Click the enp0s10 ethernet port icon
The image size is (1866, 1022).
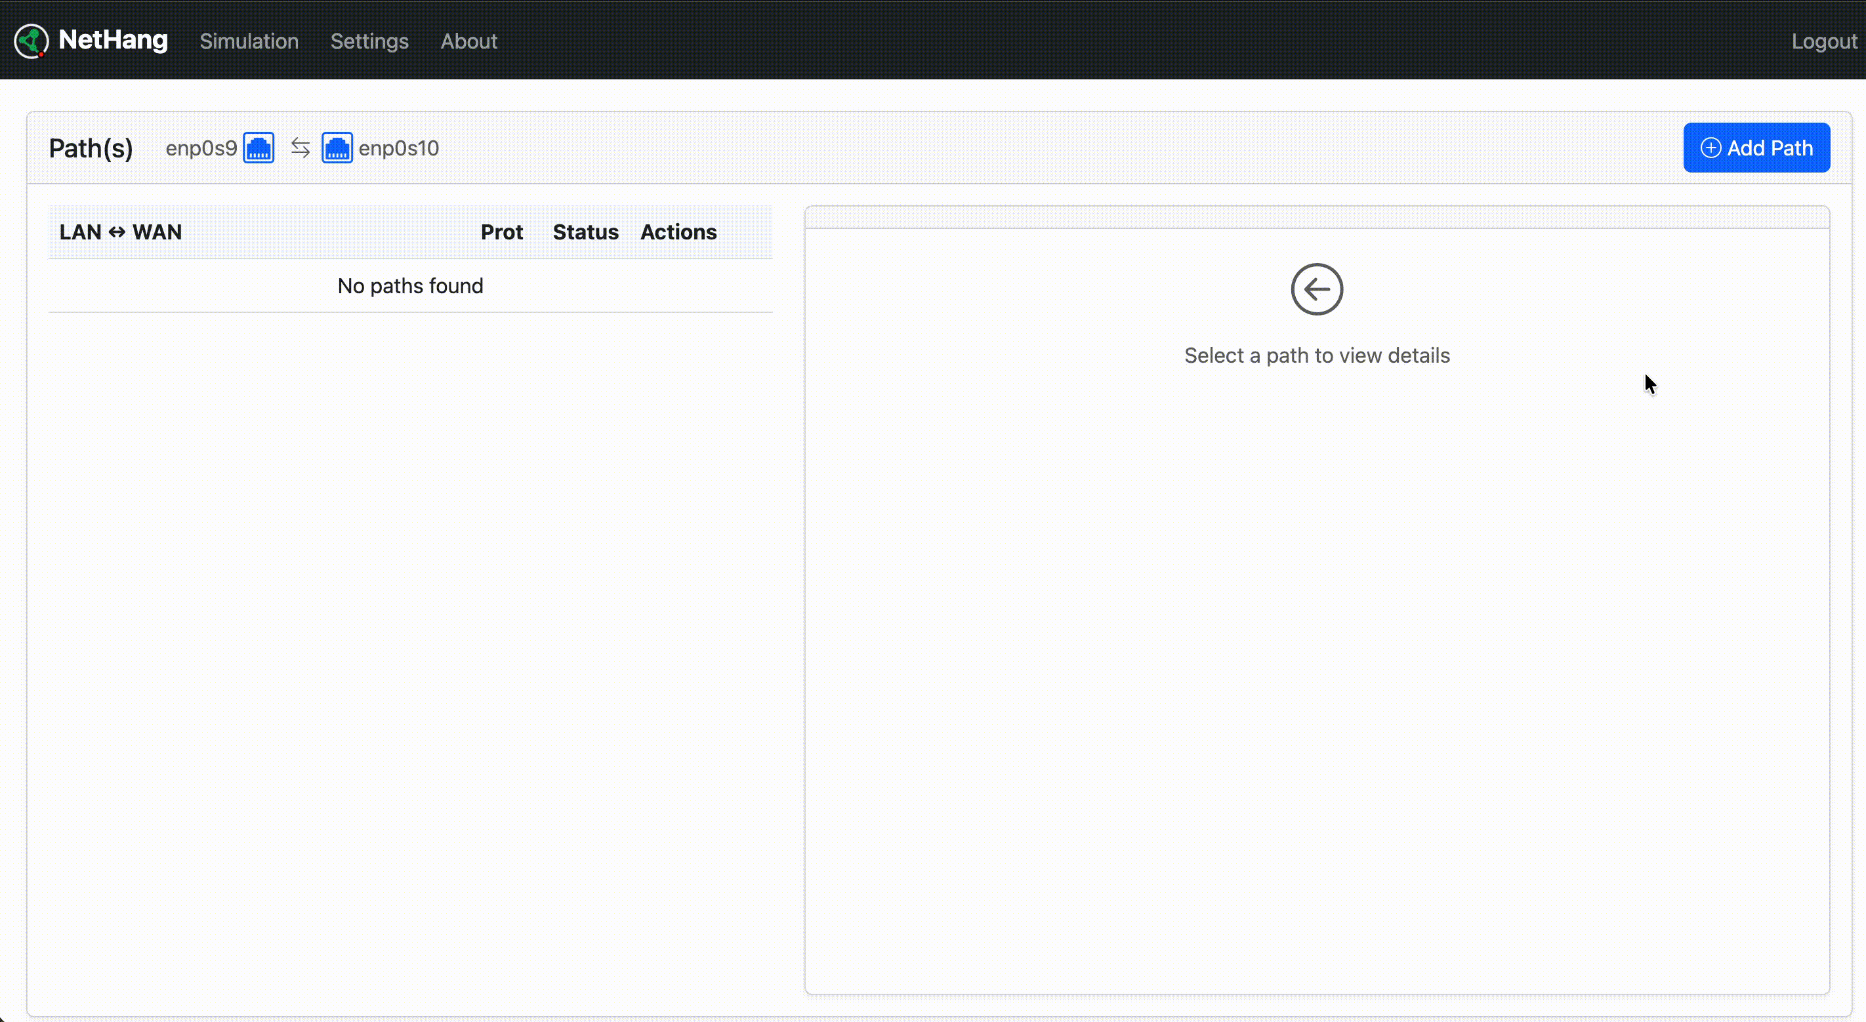[337, 148]
